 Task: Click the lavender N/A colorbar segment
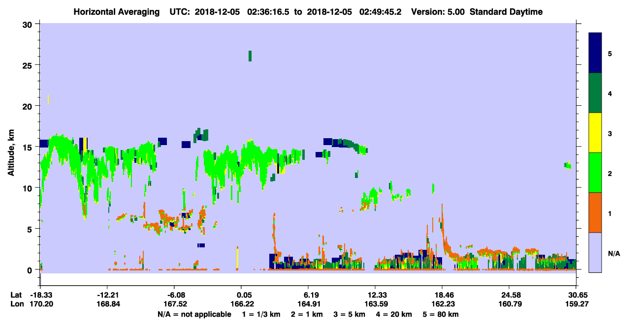click(595, 252)
